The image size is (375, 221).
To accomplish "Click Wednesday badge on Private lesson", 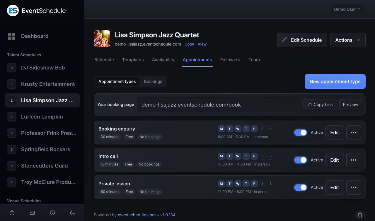I will 238,184.
